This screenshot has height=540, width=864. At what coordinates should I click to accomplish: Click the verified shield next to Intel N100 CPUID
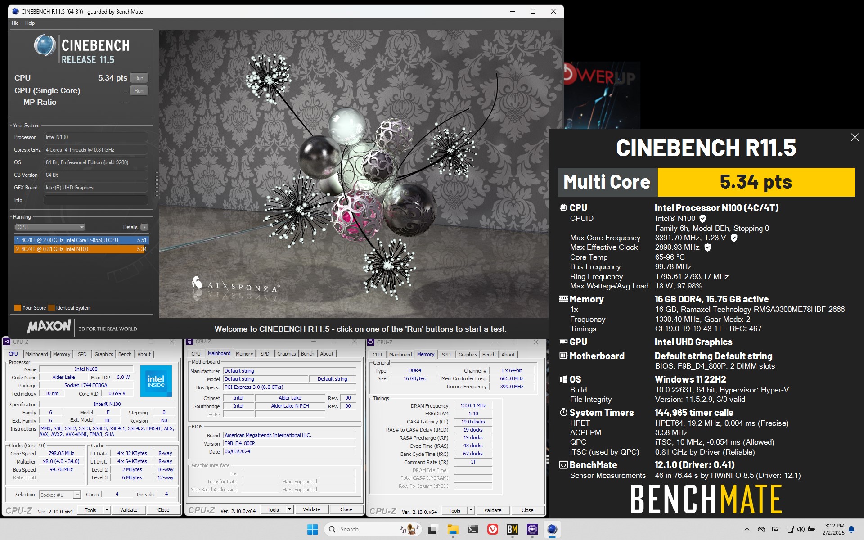703,219
